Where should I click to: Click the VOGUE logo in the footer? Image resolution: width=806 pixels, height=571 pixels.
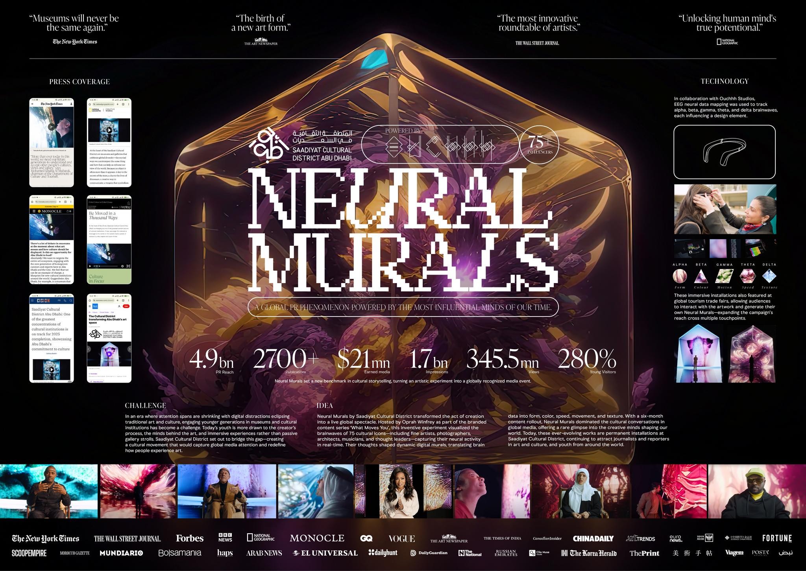(401, 539)
